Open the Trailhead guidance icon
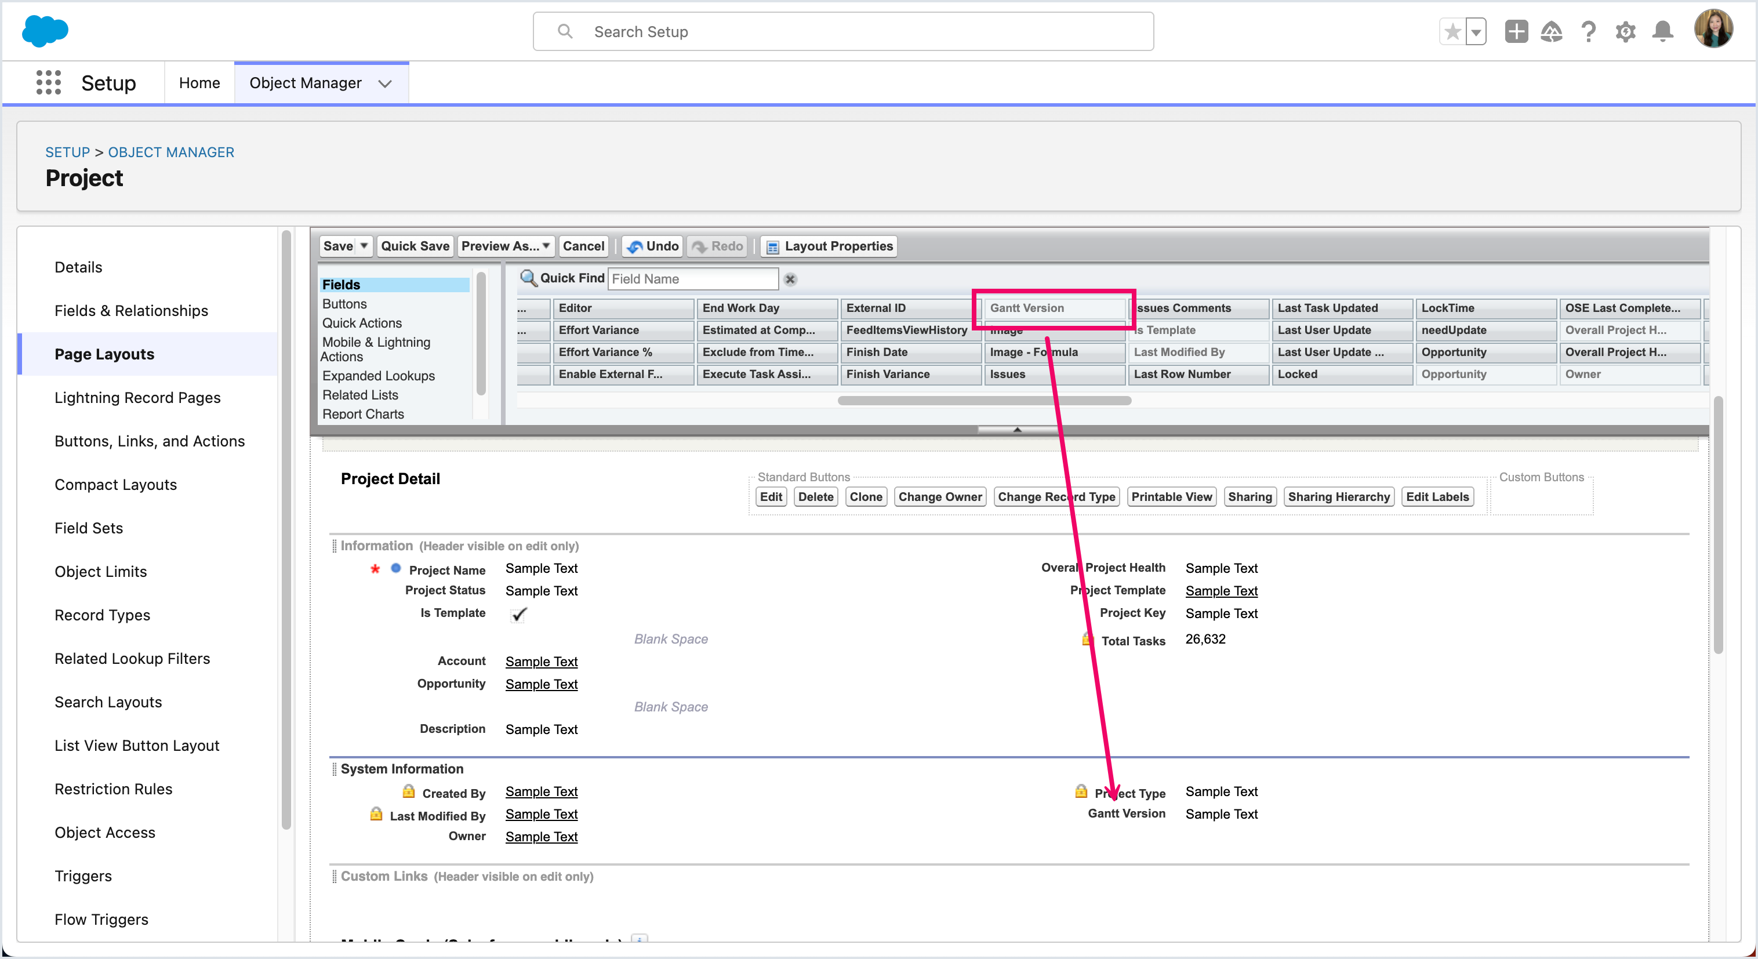The width and height of the screenshot is (1758, 959). click(1552, 31)
